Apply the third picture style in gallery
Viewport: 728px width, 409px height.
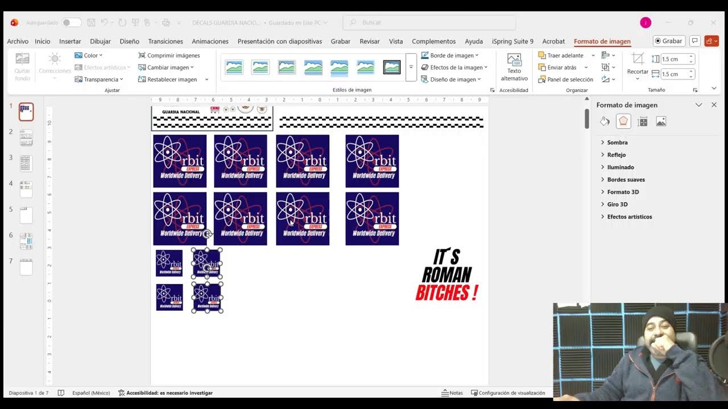[287, 67]
